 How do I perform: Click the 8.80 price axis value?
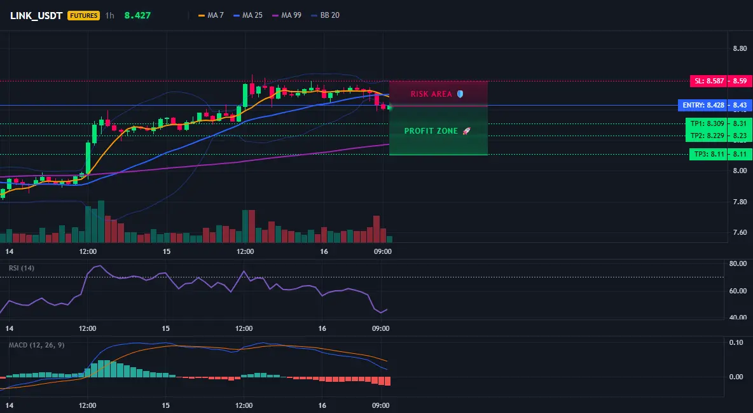pos(740,48)
